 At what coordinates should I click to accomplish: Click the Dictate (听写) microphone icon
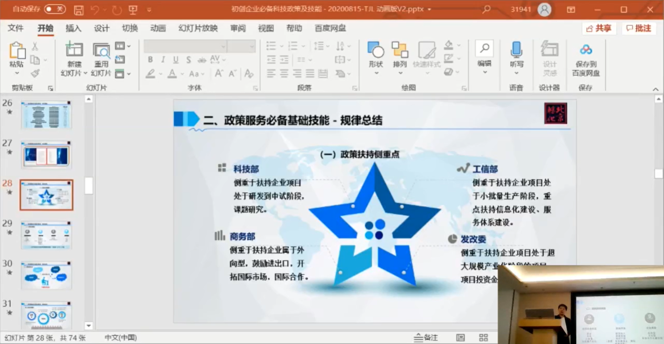point(516,49)
